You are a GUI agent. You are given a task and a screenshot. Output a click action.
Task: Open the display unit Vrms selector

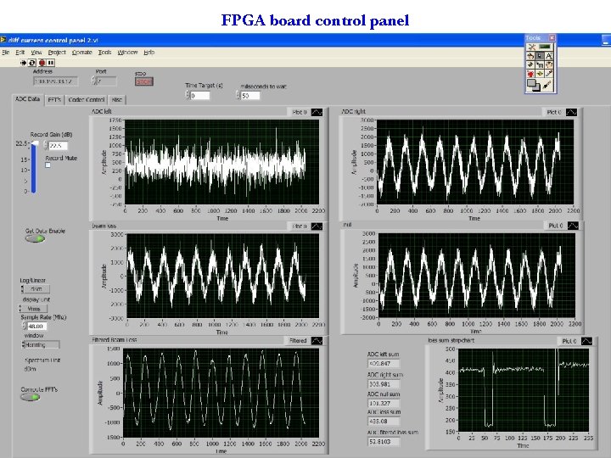tap(33, 309)
